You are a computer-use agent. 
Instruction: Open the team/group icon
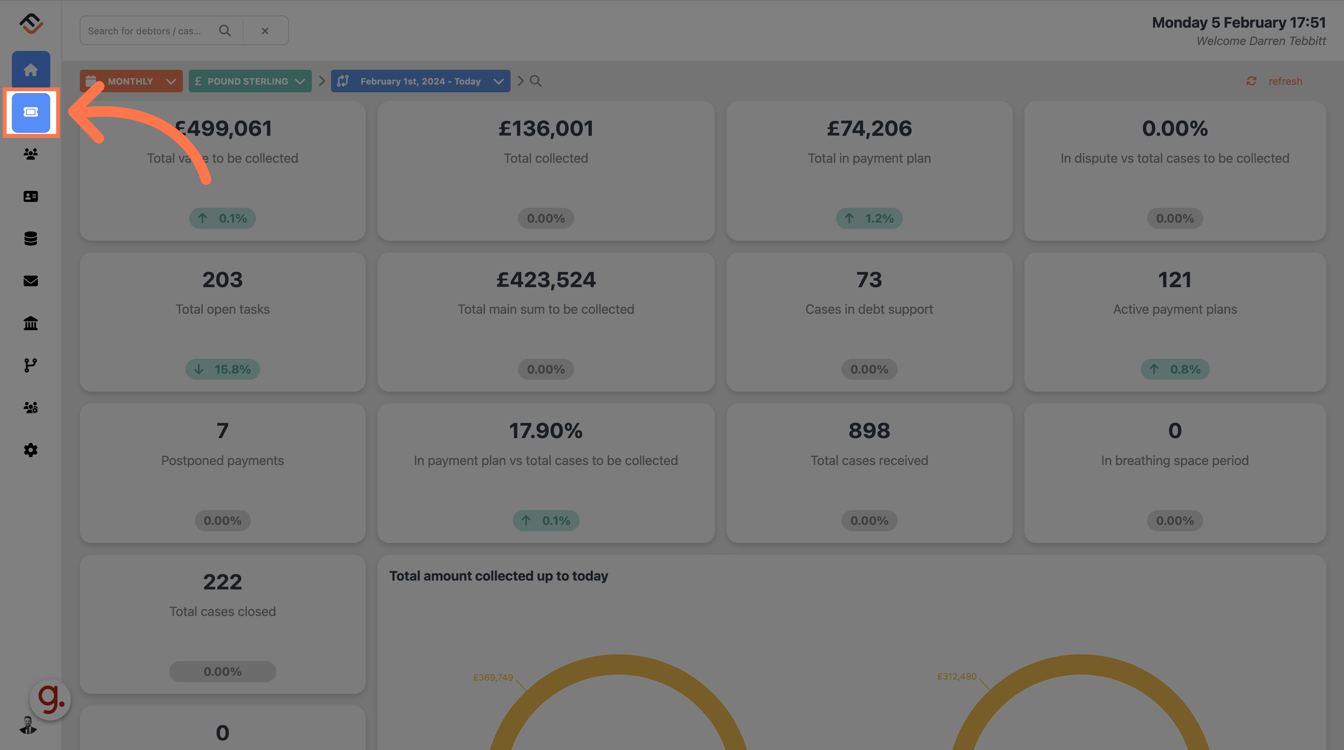point(30,153)
